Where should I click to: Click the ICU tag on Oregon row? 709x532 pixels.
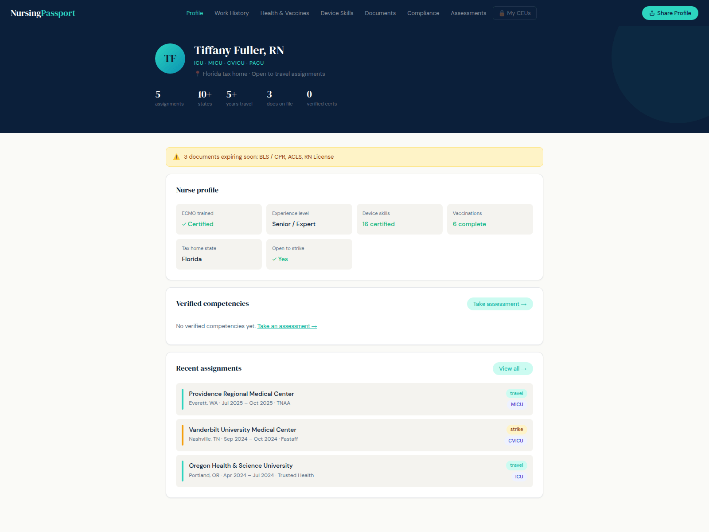tap(519, 477)
